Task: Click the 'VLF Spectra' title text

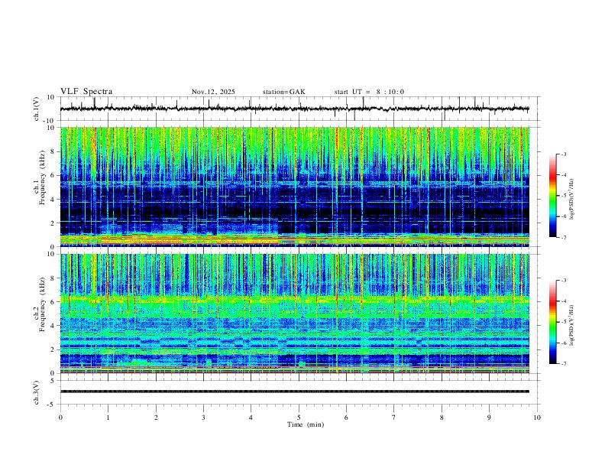Action: click(86, 92)
